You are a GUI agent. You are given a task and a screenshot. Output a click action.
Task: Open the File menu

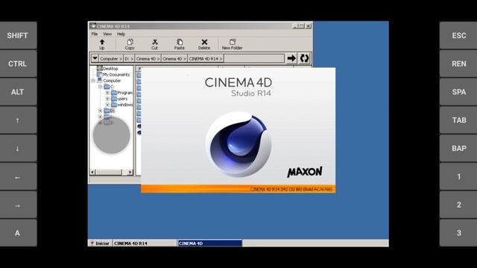coord(95,34)
